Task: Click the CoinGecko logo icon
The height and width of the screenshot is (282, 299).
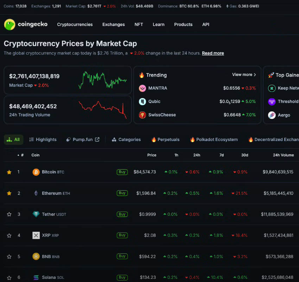Action: coord(9,25)
